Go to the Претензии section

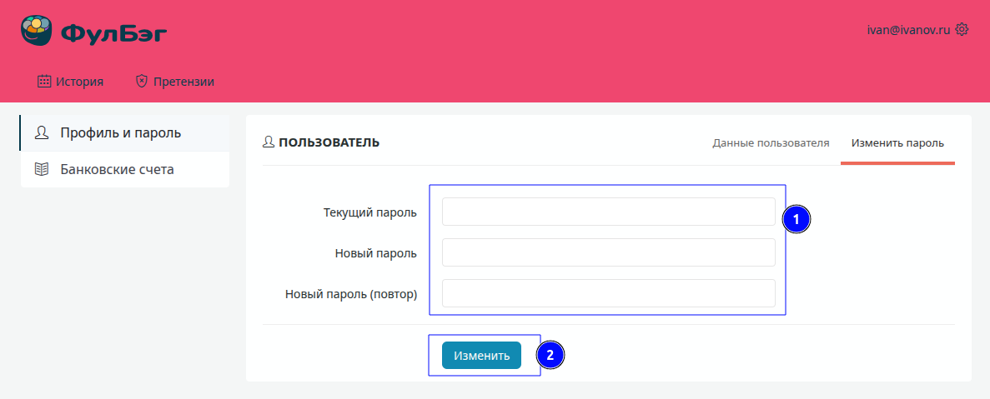(183, 82)
